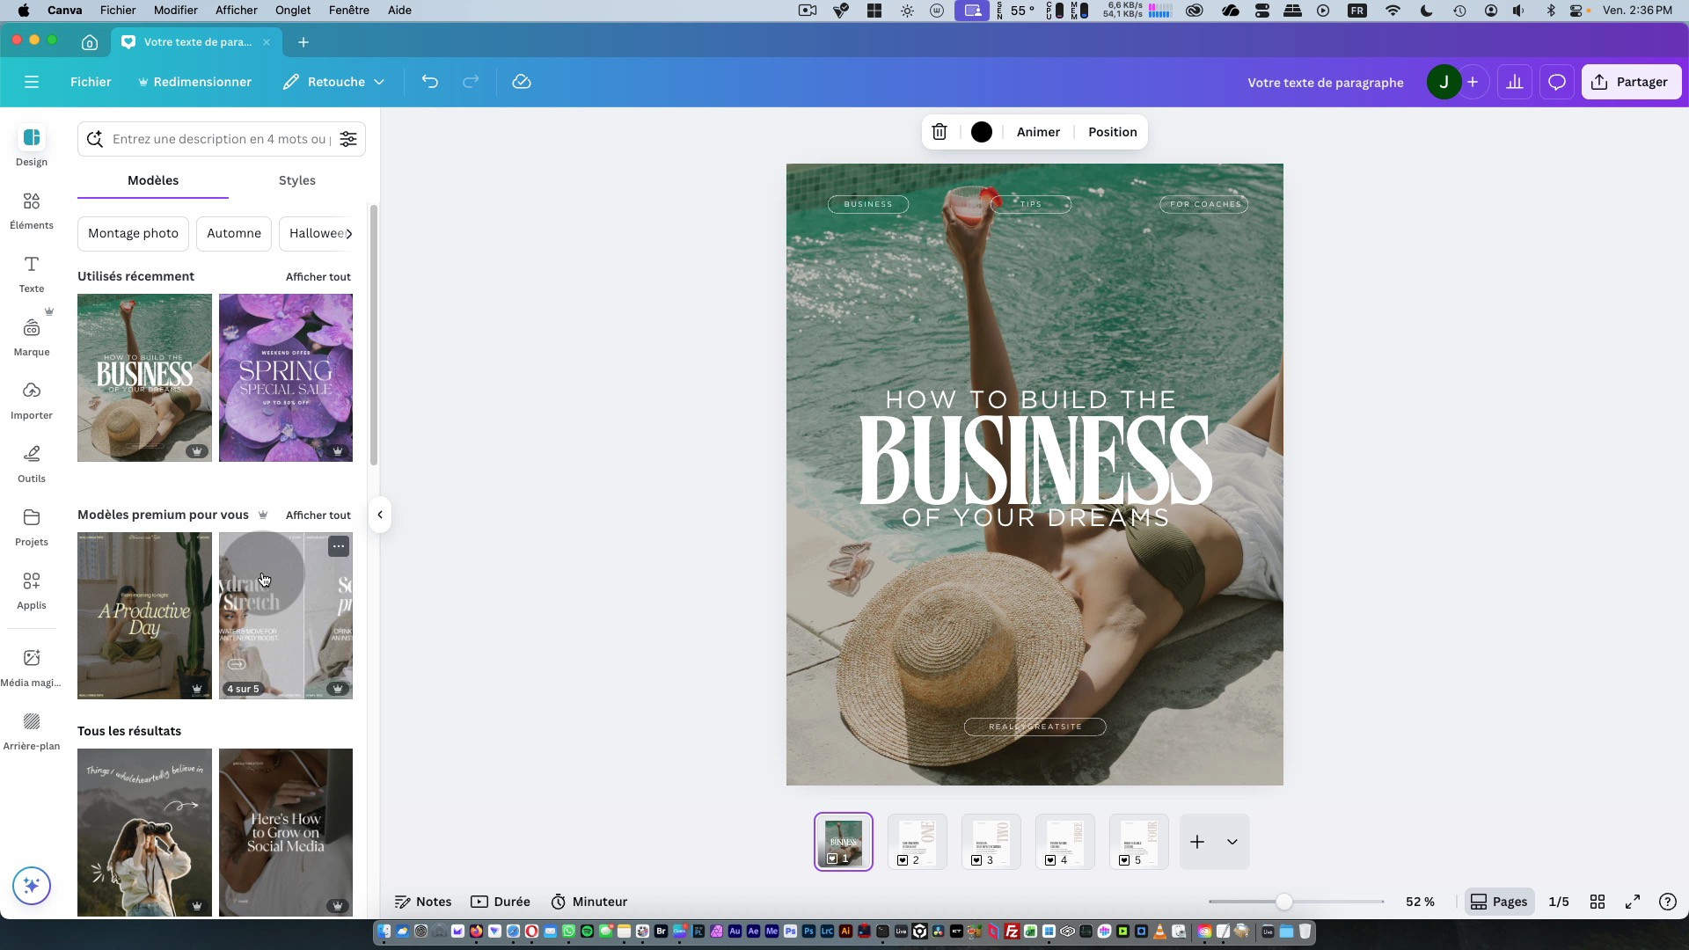This screenshot has height=950, width=1689.
Task: Open the analytics chart icon
Action: point(1514,82)
